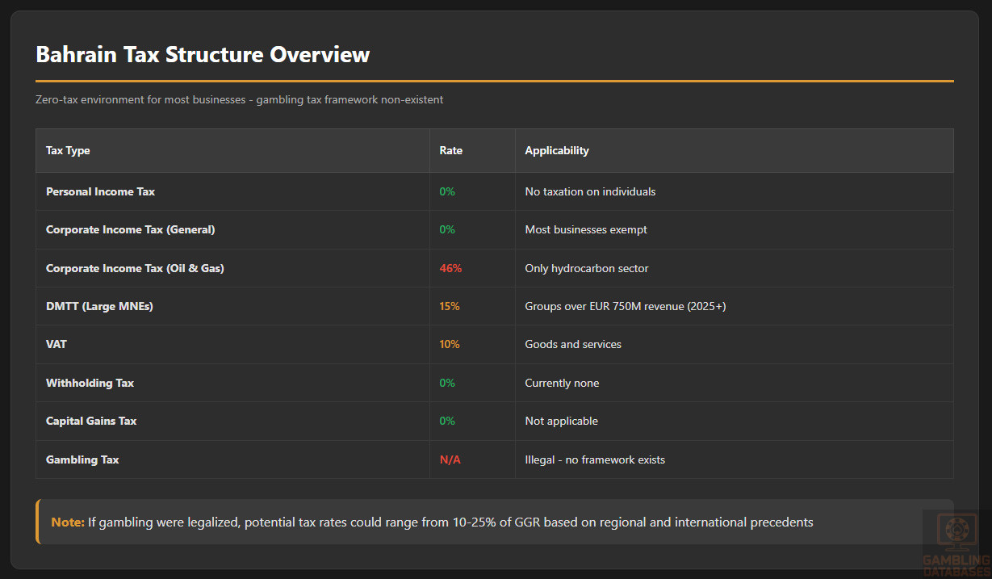Click Corporate Income Tax (Oil & Gas) label
This screenshot has width=992, height=579.
[x=135, y=268]
